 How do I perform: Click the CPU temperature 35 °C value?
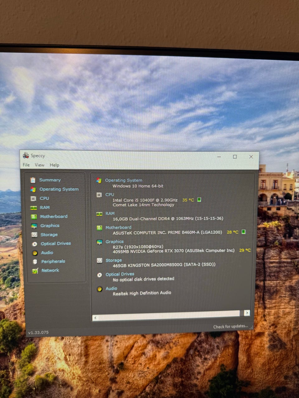click(188, 200)
